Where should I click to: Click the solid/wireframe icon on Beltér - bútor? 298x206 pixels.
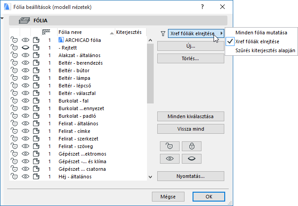(36, 70)
